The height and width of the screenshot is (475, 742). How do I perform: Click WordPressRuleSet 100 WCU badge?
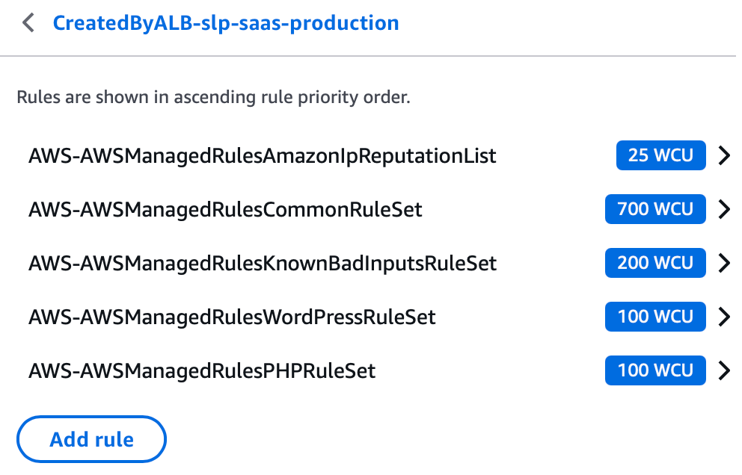coord(655,317)
